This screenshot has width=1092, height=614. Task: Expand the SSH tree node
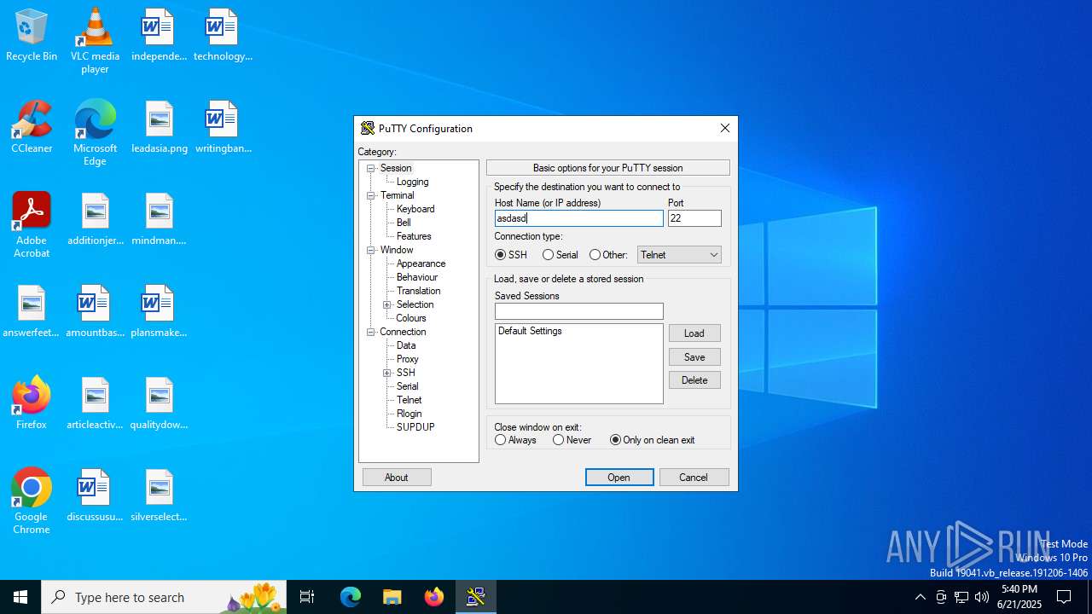(x=387, y=373)
